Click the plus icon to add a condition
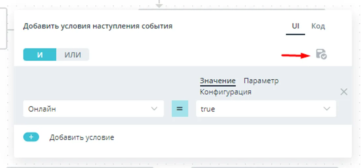 pos(31,137)
